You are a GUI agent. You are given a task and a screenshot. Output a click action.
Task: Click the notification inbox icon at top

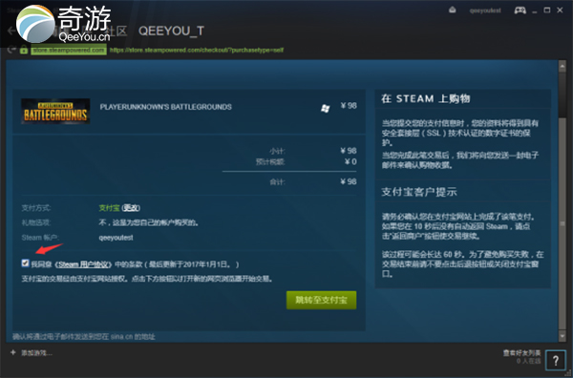tap(453, 10)
